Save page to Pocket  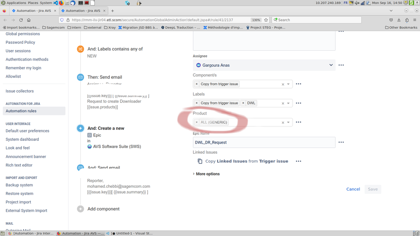pyautogui.click(x=391, y=20)
